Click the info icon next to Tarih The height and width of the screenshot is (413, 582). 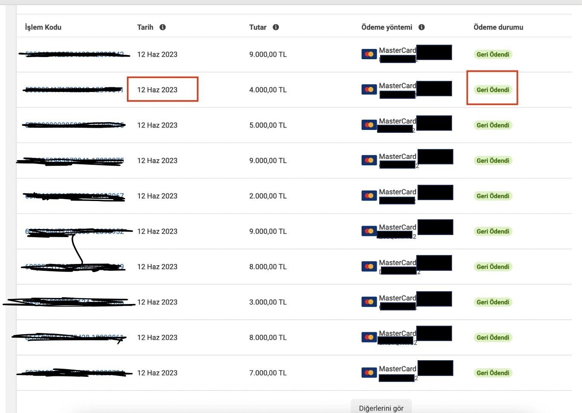click(x=163, y=27)
